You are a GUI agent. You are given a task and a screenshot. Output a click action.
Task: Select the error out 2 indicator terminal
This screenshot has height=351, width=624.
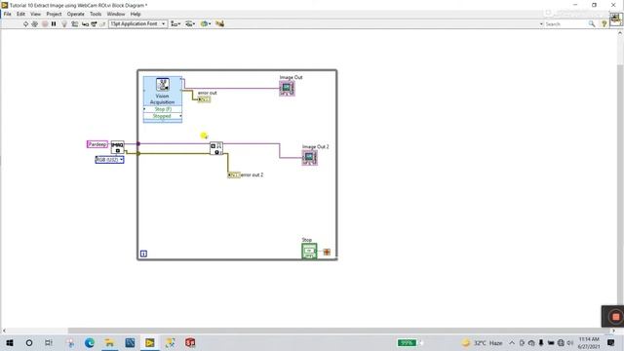[234, 175]
